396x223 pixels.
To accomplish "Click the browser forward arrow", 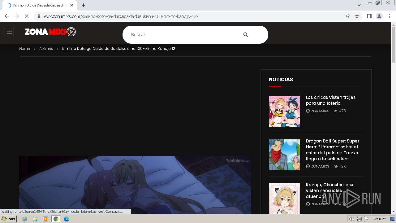I will (x=17, y=16).
